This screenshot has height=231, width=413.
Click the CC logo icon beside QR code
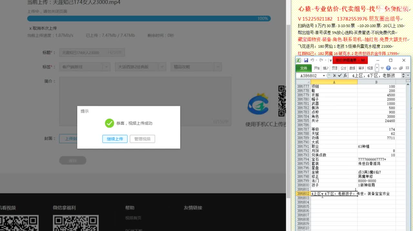[x=258, y=104]
